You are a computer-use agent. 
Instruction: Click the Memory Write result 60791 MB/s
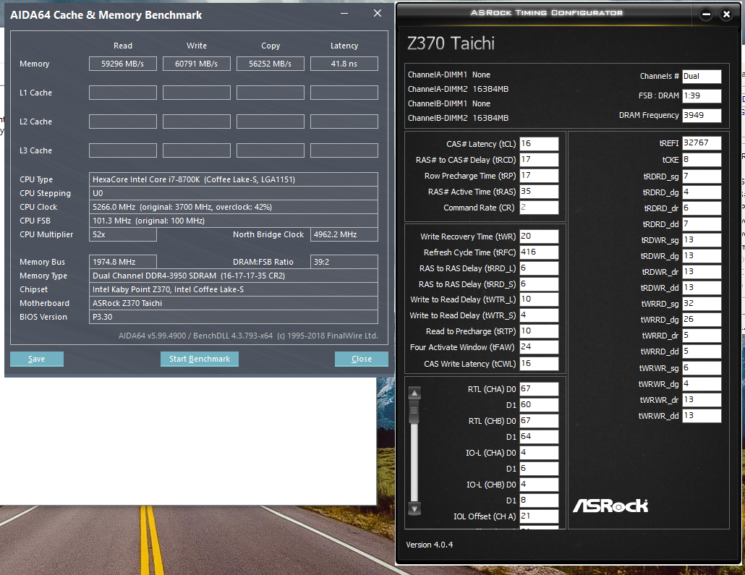coord(197,64)
